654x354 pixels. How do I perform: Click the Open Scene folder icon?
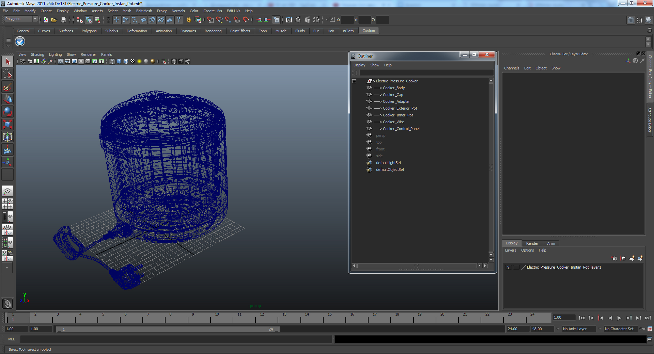[x=54, y=20]
